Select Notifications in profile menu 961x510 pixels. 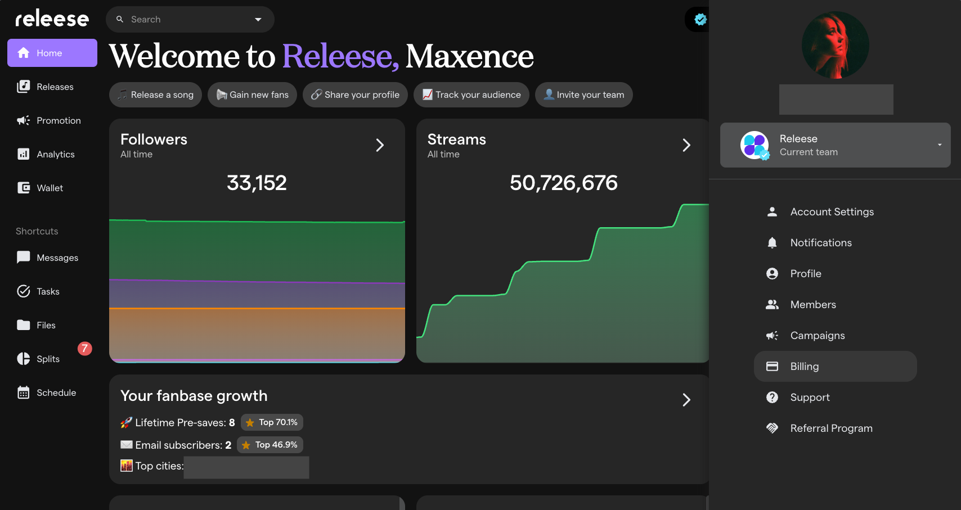tap(836, 243)
